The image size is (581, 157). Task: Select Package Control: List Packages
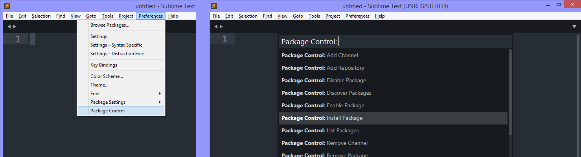click(393, 130)
